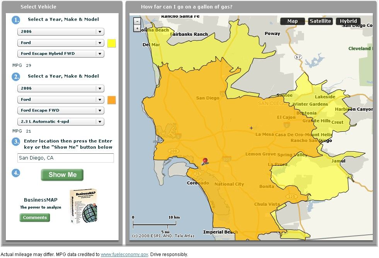Switch to the Map view tab

(292, 21)
